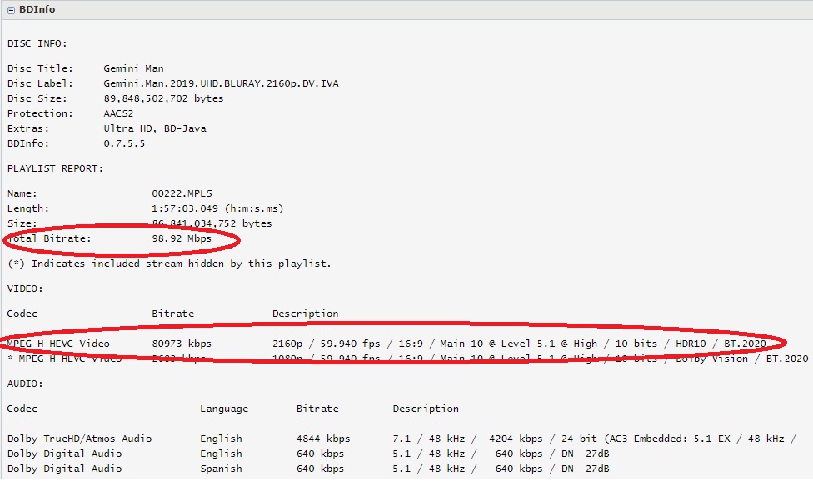Select the first 'MPEG-H HEVC Video' codec
The image size is (813, 482).
[x=58, y=344]
